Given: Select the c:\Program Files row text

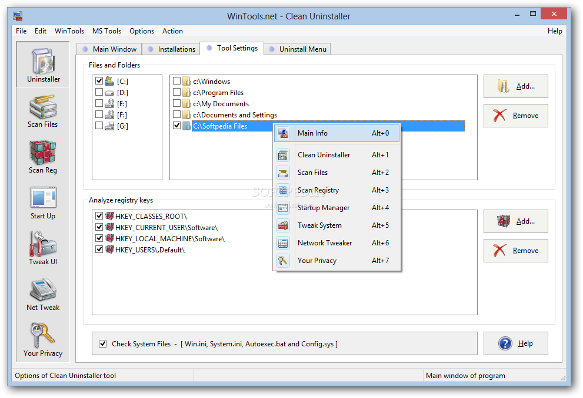Looking at the screenshot, I should click(218, 93).
